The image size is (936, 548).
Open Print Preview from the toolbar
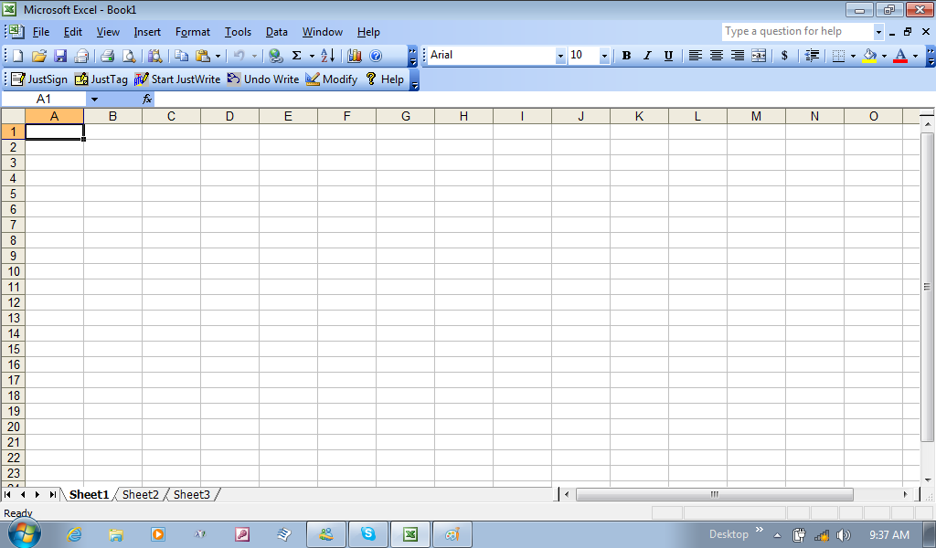pyautogui.click(x=129, y=56)
